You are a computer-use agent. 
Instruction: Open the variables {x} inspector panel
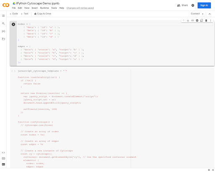tap(3, 31)
